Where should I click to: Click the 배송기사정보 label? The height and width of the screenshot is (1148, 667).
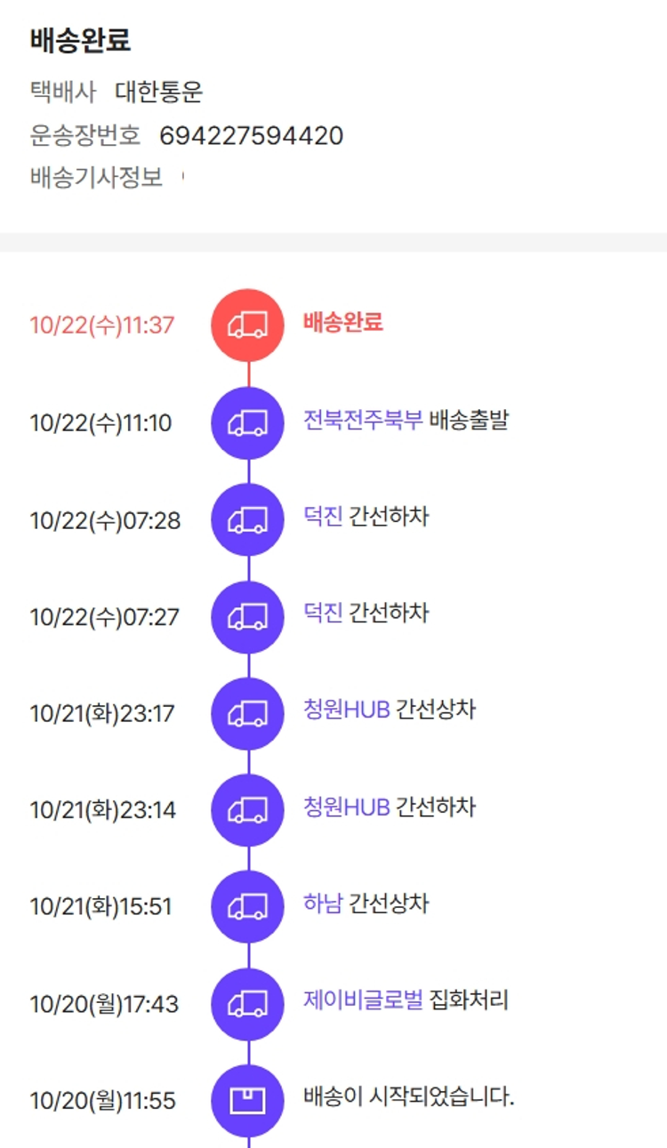coord(96,177)
